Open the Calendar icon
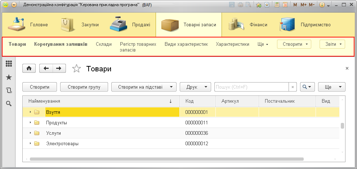 (285, 5)
